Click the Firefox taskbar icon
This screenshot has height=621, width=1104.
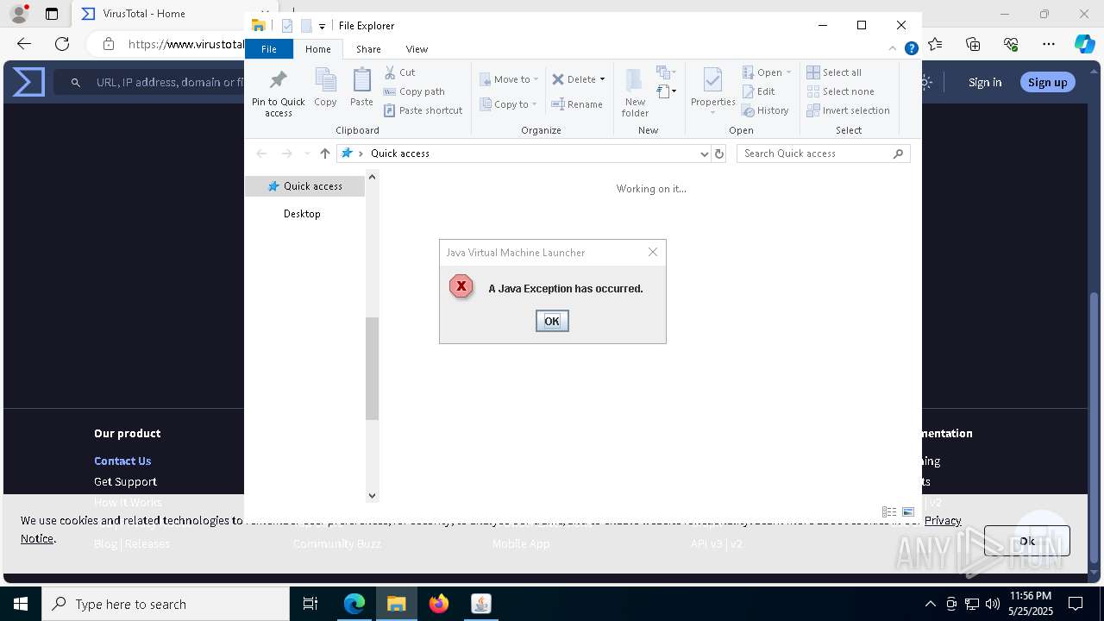pos(439,604)
